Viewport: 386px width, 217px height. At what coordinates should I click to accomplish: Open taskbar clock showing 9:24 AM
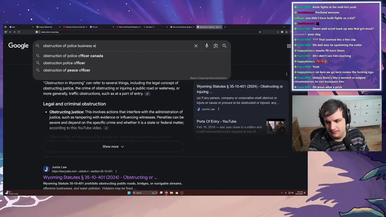coord(299,193)
